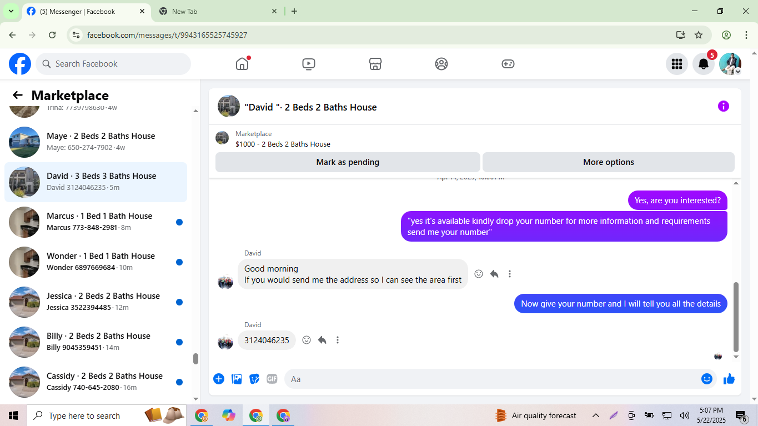React to the 3124046235 message
758x426 pixels.
click(307, 340)
